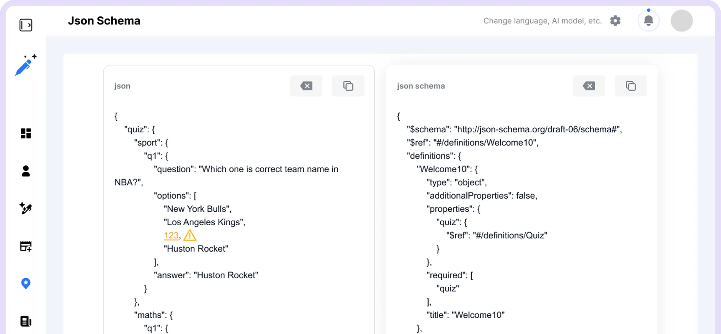The height and width of the screenshot is (334, 721).
Task: Expand the collapsed sidebar panel
Action: click(x=26, y=25)
